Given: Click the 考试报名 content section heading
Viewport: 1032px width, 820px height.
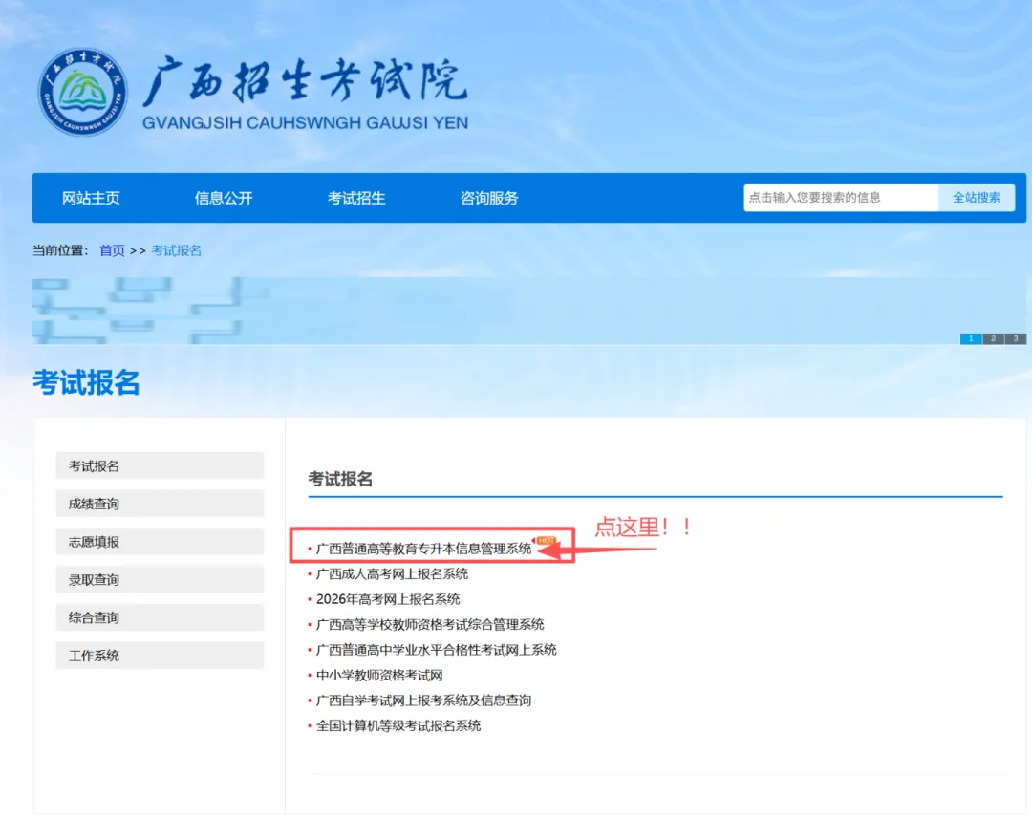Looking at the screenshot, I should coord(340,479).
